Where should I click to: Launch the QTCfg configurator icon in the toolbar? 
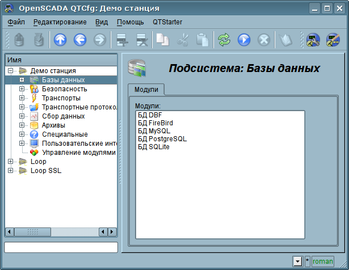313,40
